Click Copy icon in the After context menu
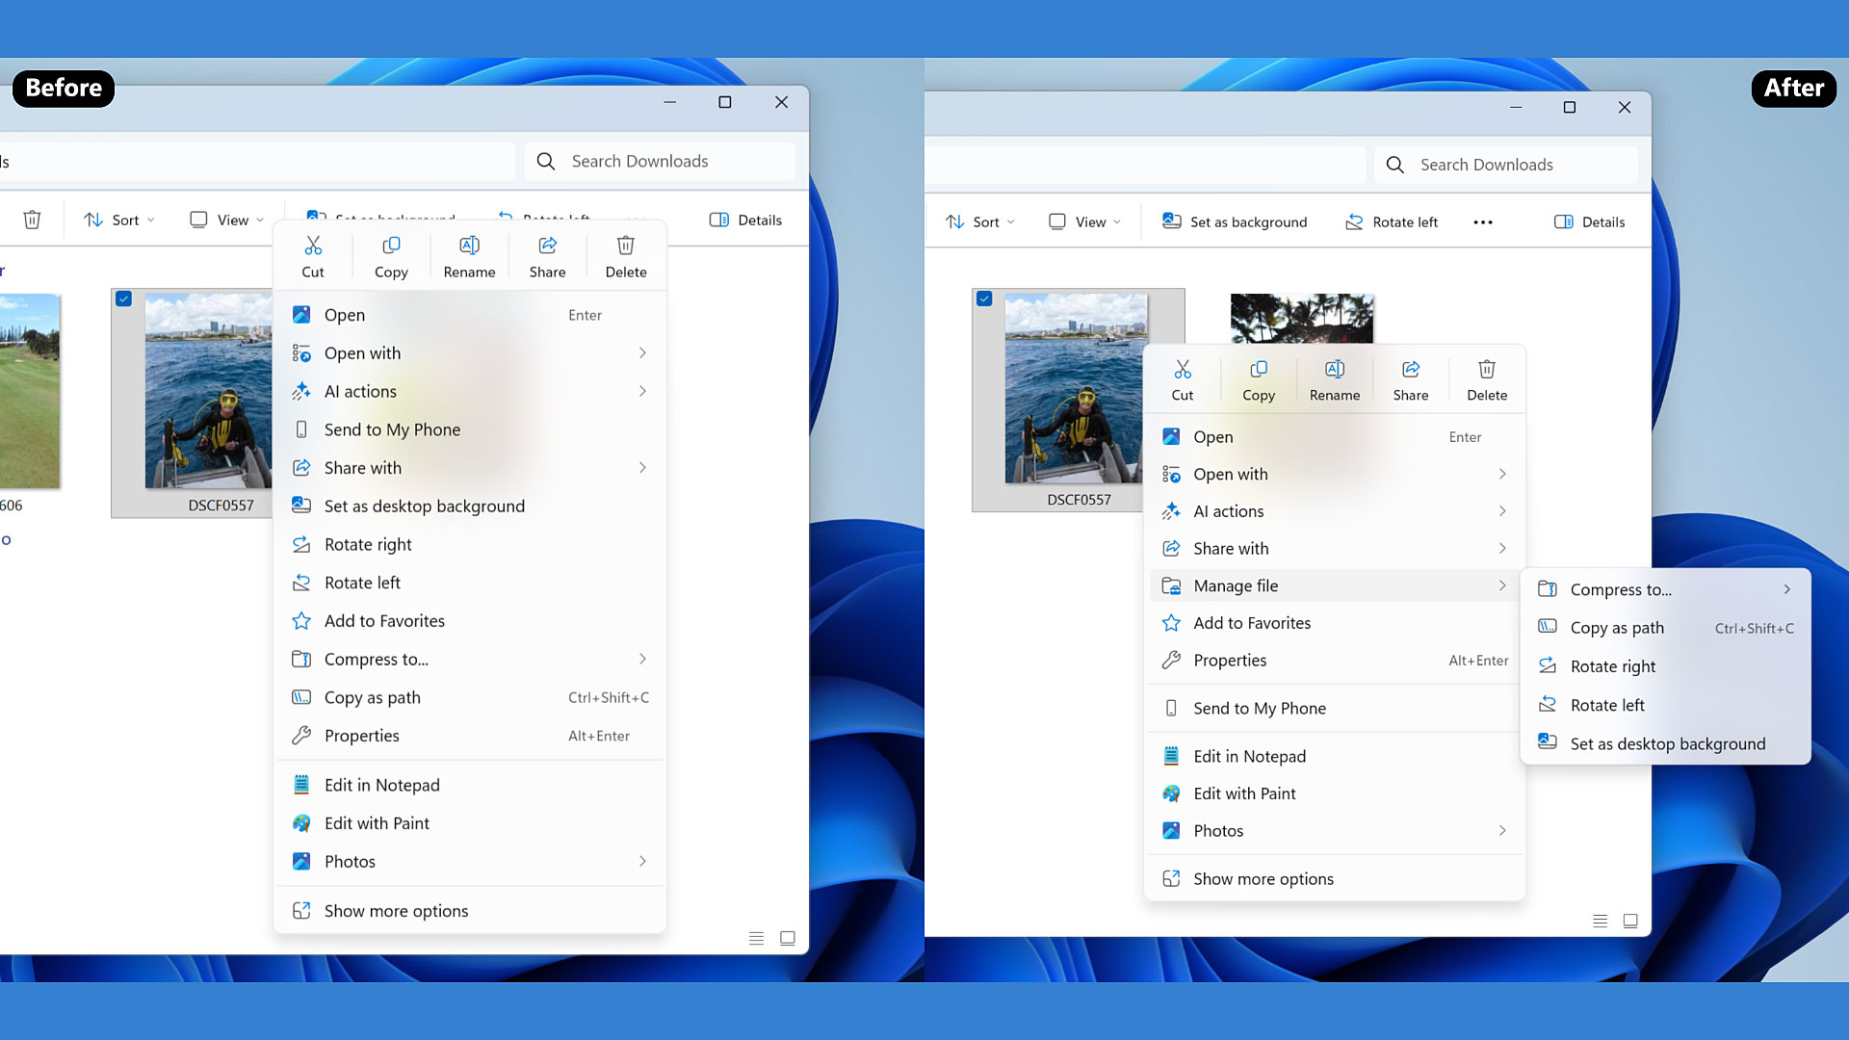Image resolution: width=1849 pixels, height=1040 pixels. 1258,370
